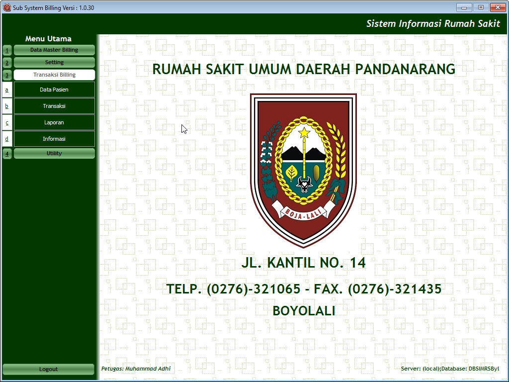Click the Logout button
The image size is (509, 382).
(x=48, y=369)
